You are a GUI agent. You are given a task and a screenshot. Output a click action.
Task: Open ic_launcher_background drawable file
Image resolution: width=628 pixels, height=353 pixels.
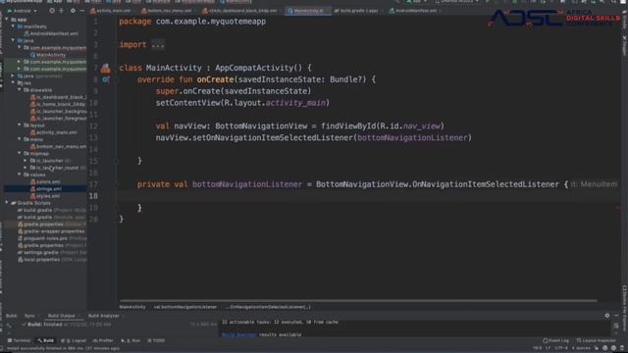(59, 111)
